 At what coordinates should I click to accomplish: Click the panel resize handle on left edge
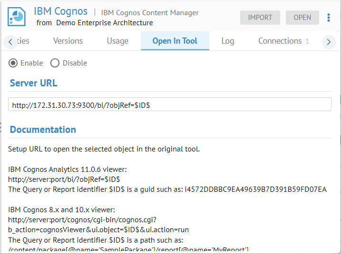(x=1, y=127)
